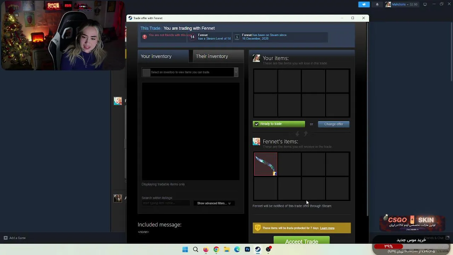Image resolution: width=453 pixels, height=255 pixels.
Task: Open File Explorer from the taskbar
Action: tap(226, 249)
